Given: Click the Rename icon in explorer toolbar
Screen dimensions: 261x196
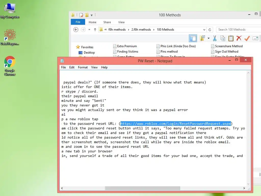Looking at the screenshot, I should click(255, 38).
